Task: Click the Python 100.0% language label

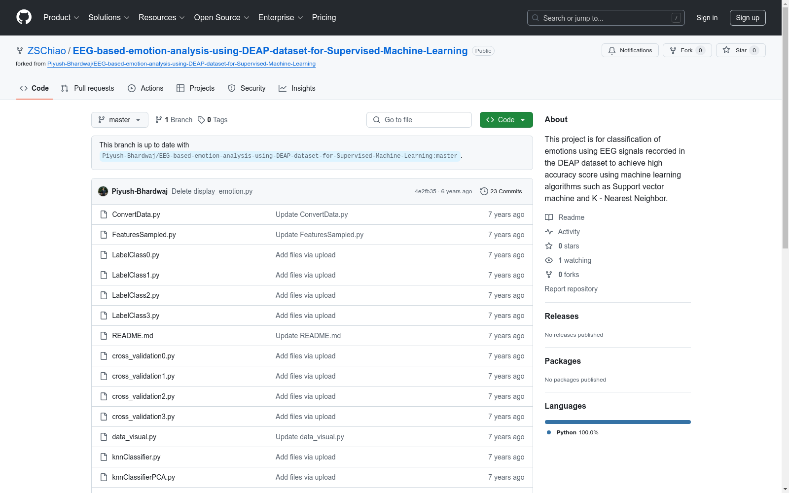Action: (577, 432)
